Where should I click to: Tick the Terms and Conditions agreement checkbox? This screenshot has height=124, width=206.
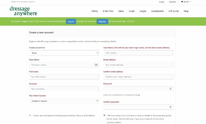click(x=30, y=115)
